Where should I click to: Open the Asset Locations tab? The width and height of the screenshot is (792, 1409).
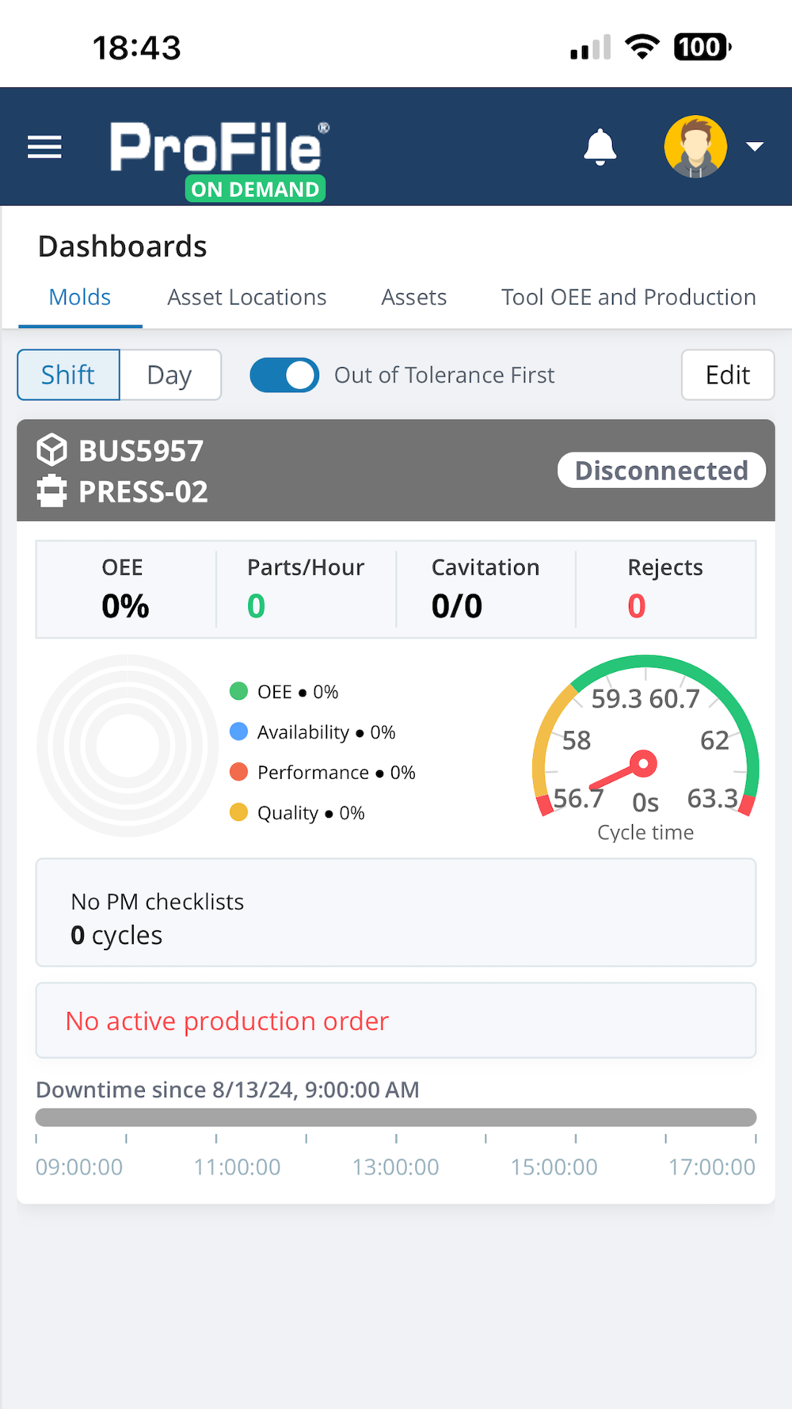246,297
